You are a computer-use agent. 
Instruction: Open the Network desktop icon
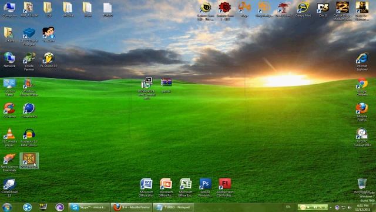coord(9,59)
